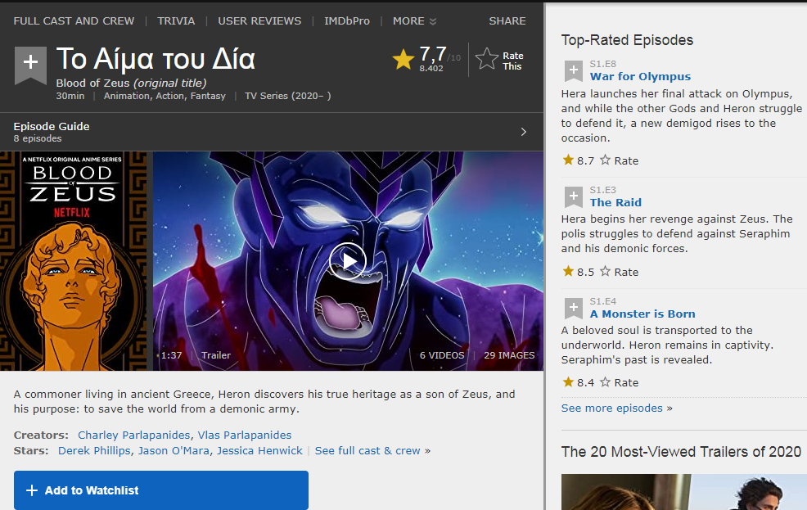This screenshot has width=807, height=510.
Task: Click the S1.E8 episode number label
Action: coord(602,64)
